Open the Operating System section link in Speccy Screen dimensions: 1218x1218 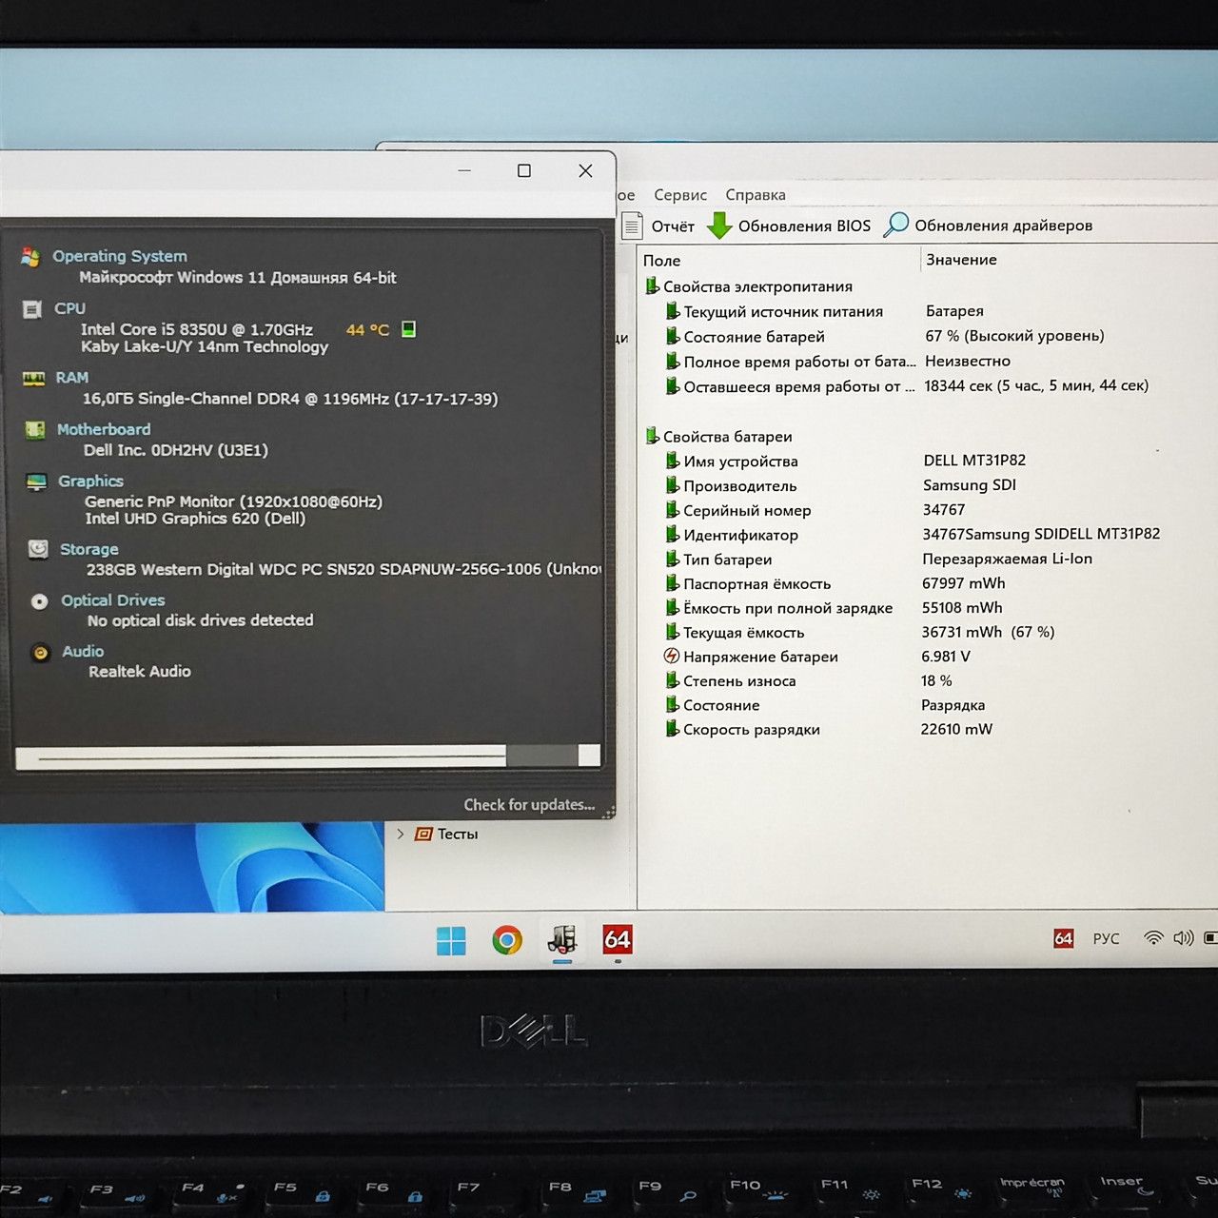point(120,256)
